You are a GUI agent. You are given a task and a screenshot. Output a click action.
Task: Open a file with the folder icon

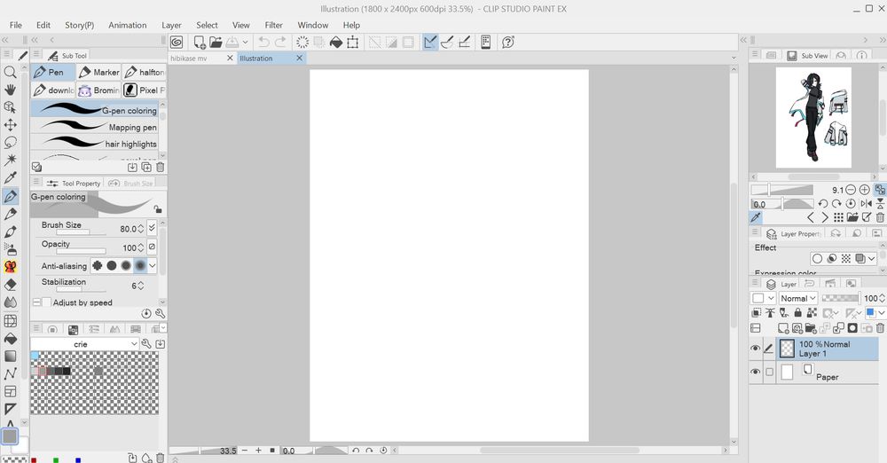click(x=216, y=42)
